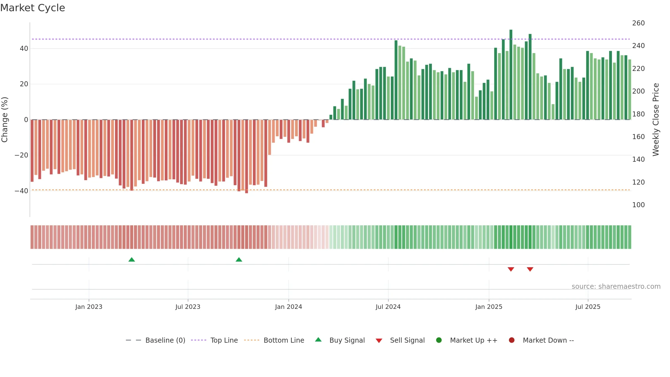Image resolution: width=670 pixels, height=377 pixels.
Task: Click the 180 tick on price axis
Action: coord(638,114)
